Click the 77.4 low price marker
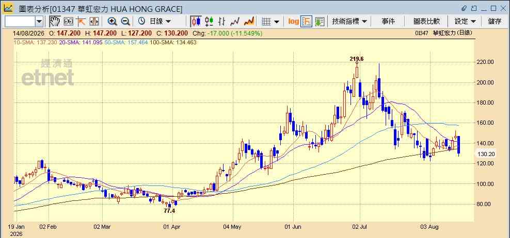510x238 pixels. click(x=169, y=211)
